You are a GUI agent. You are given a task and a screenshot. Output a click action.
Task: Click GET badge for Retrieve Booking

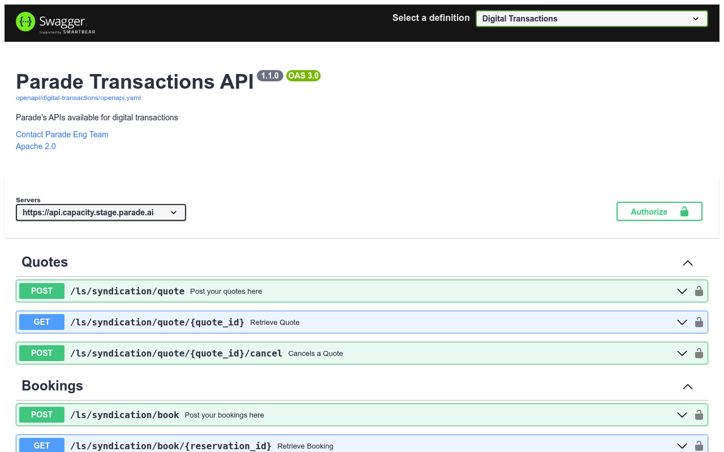[x=42, y=445]
